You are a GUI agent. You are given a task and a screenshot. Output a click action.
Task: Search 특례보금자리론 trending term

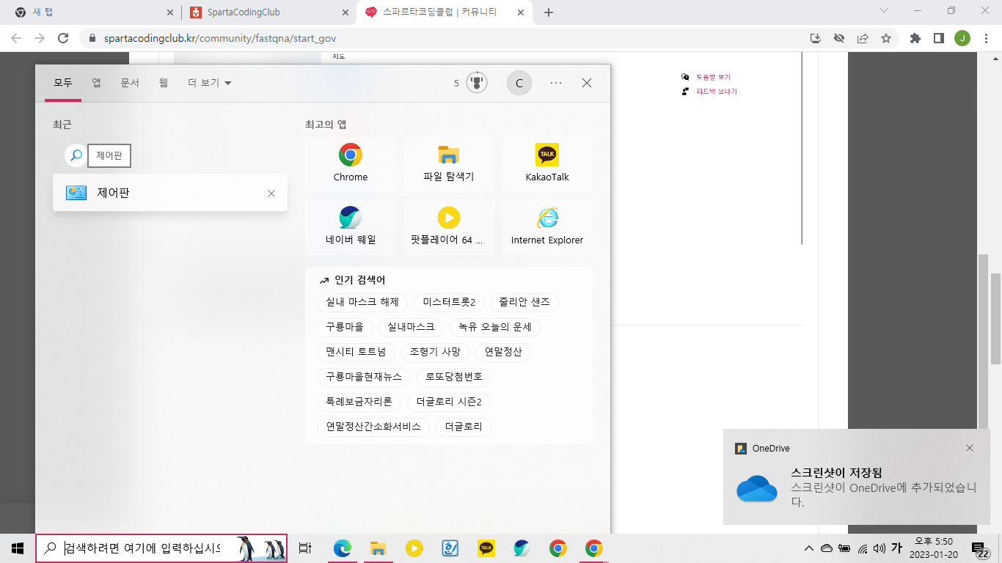pyautogui.click(x=359, y=402)
